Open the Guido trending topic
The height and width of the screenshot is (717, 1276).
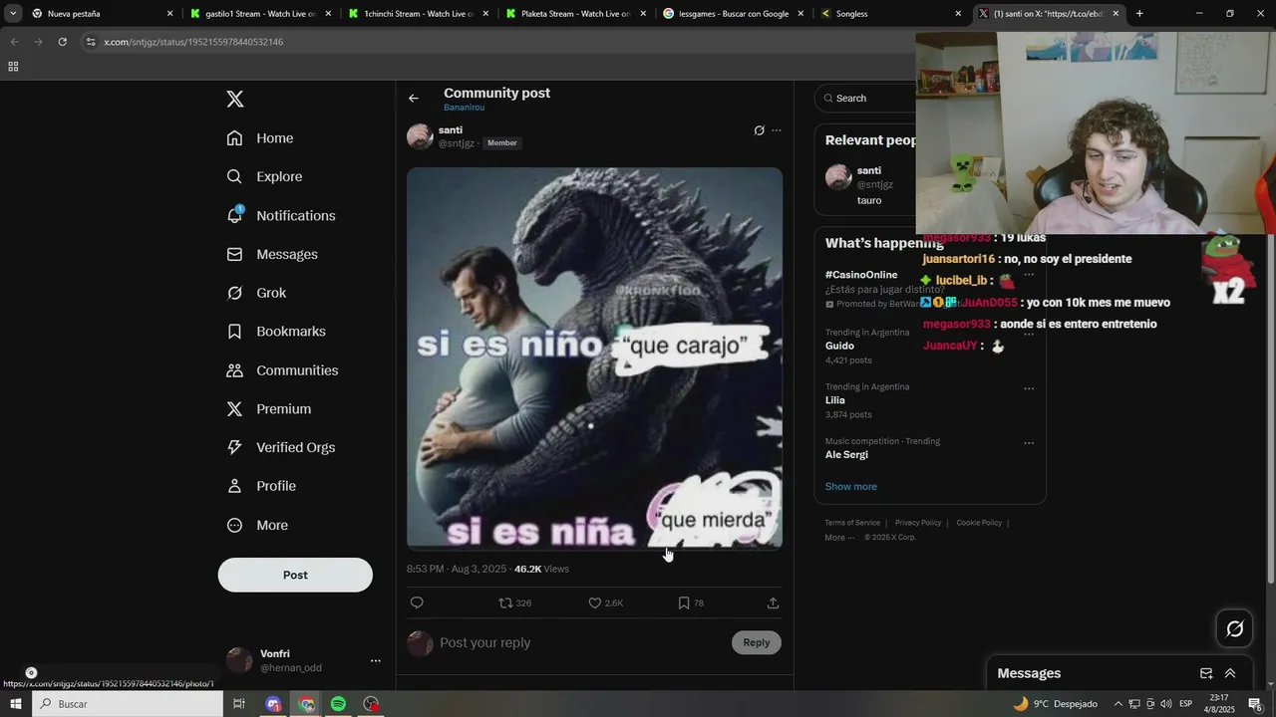point(839,346)
